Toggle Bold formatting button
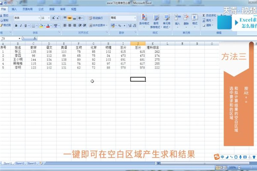 coord(16,26)
